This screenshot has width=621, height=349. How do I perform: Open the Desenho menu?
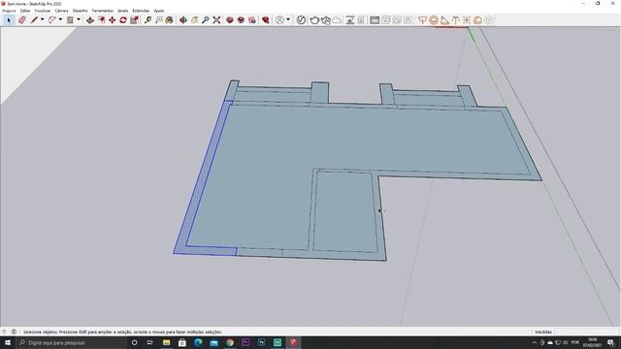coord(80,11)
